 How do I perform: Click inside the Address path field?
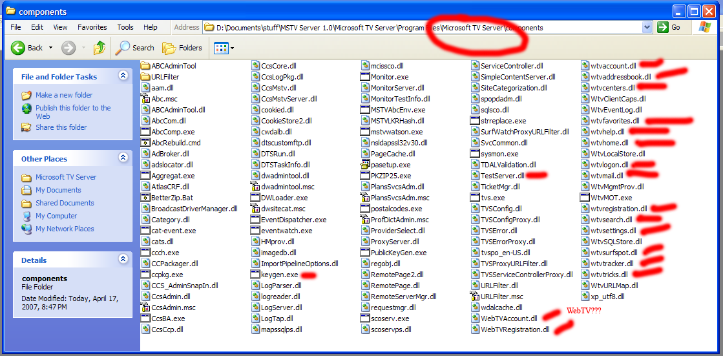388,28
